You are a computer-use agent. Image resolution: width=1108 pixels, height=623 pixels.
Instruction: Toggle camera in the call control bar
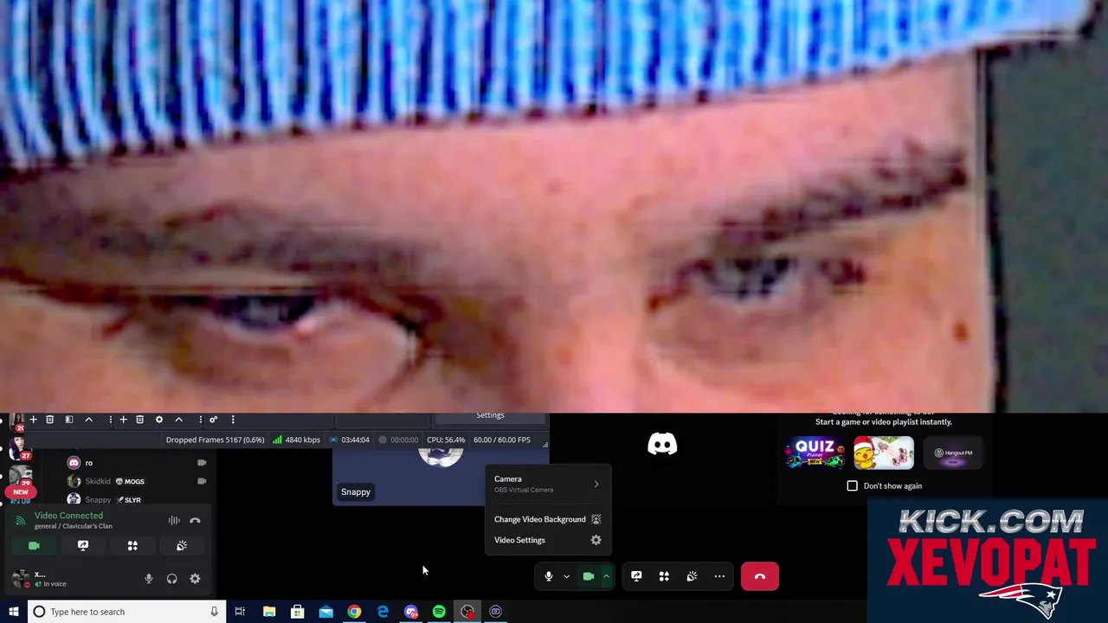(589, 576)
